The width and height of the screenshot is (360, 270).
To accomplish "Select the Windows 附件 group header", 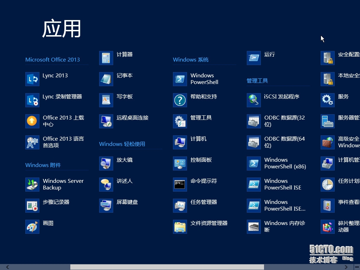I will point(43,165).
